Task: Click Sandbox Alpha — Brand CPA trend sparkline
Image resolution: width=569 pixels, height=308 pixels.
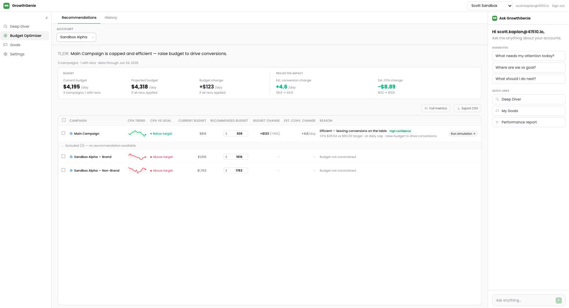Action: pos(137,157)
